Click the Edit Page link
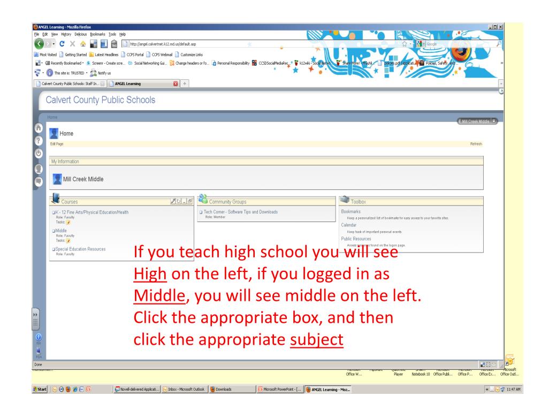 coord(57,144)
